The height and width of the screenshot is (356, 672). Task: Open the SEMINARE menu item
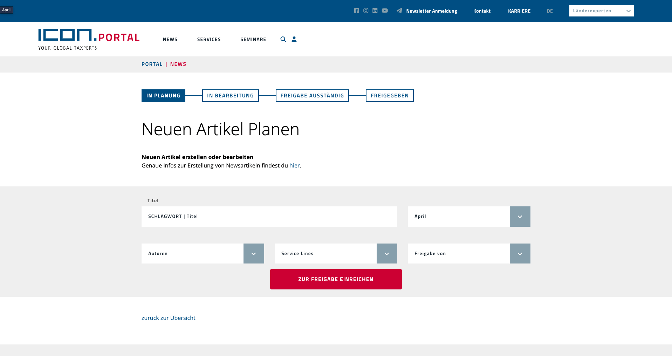pos(253,39)
